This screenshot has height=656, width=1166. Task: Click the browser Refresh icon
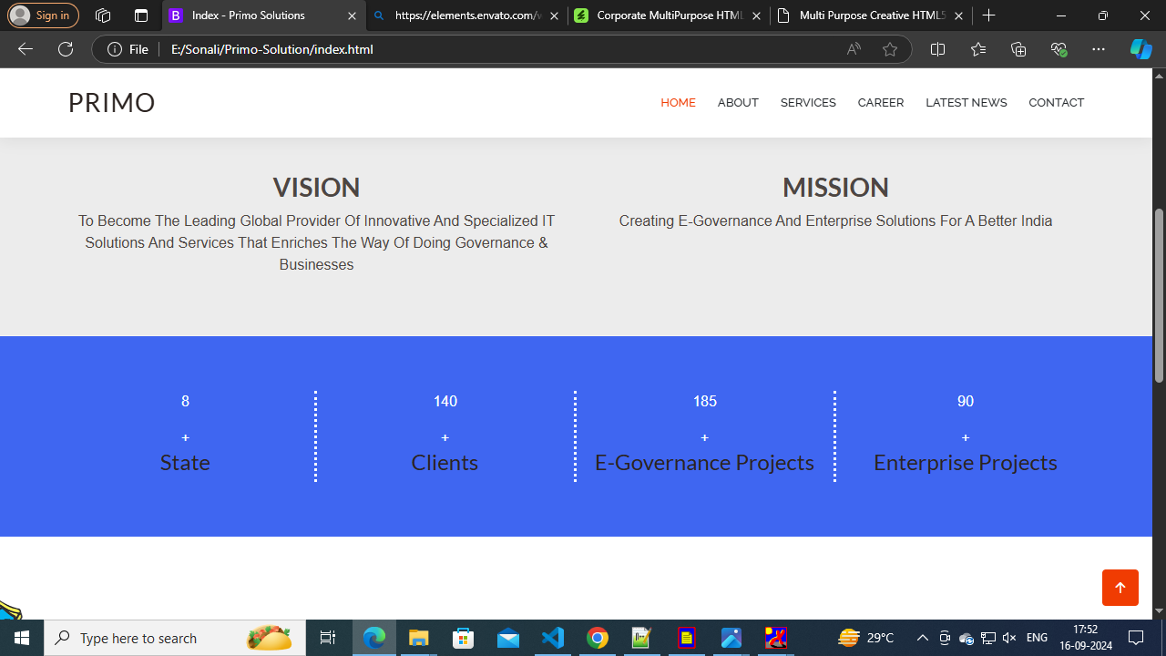tap(66, 49)
